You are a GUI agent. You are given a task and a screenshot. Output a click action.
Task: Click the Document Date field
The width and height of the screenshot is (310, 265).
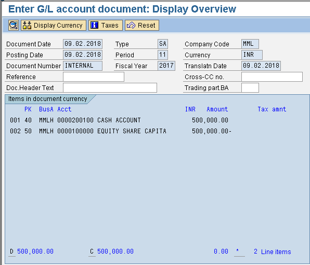[x=83, y=44]
